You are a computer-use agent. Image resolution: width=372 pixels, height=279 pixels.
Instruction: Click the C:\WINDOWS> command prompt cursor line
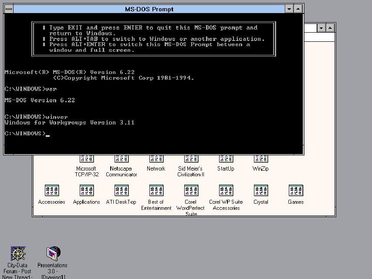27,134
